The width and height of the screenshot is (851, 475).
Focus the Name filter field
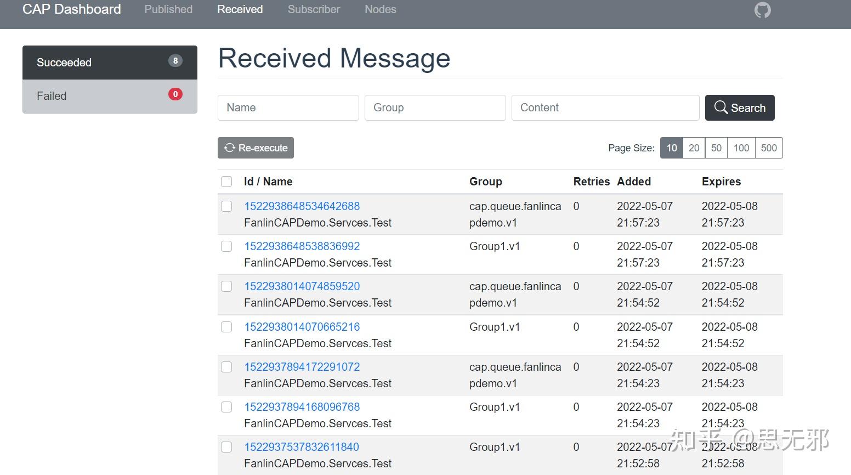tap(288, 108)
